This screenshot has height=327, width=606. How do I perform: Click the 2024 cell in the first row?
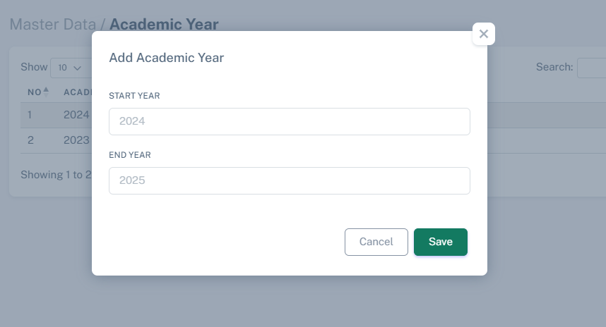pyautogui.click(x=76, y=115)
